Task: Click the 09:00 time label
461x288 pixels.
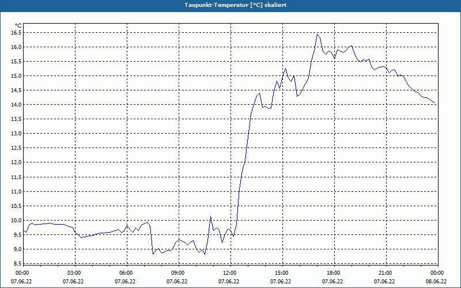Action: coord(179,273)
